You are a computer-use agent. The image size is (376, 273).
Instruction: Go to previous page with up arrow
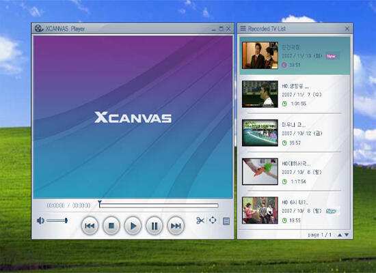click(x=340, y=235)
